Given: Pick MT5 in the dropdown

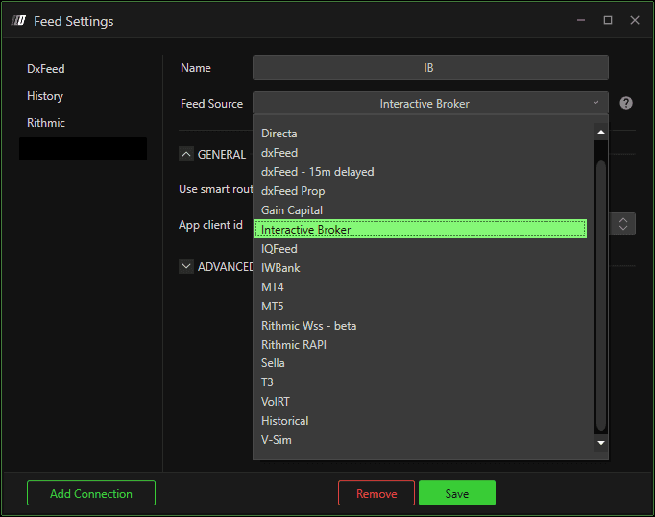Looking at the screenshot, I should pyautogui.click(x=420, y=307).
